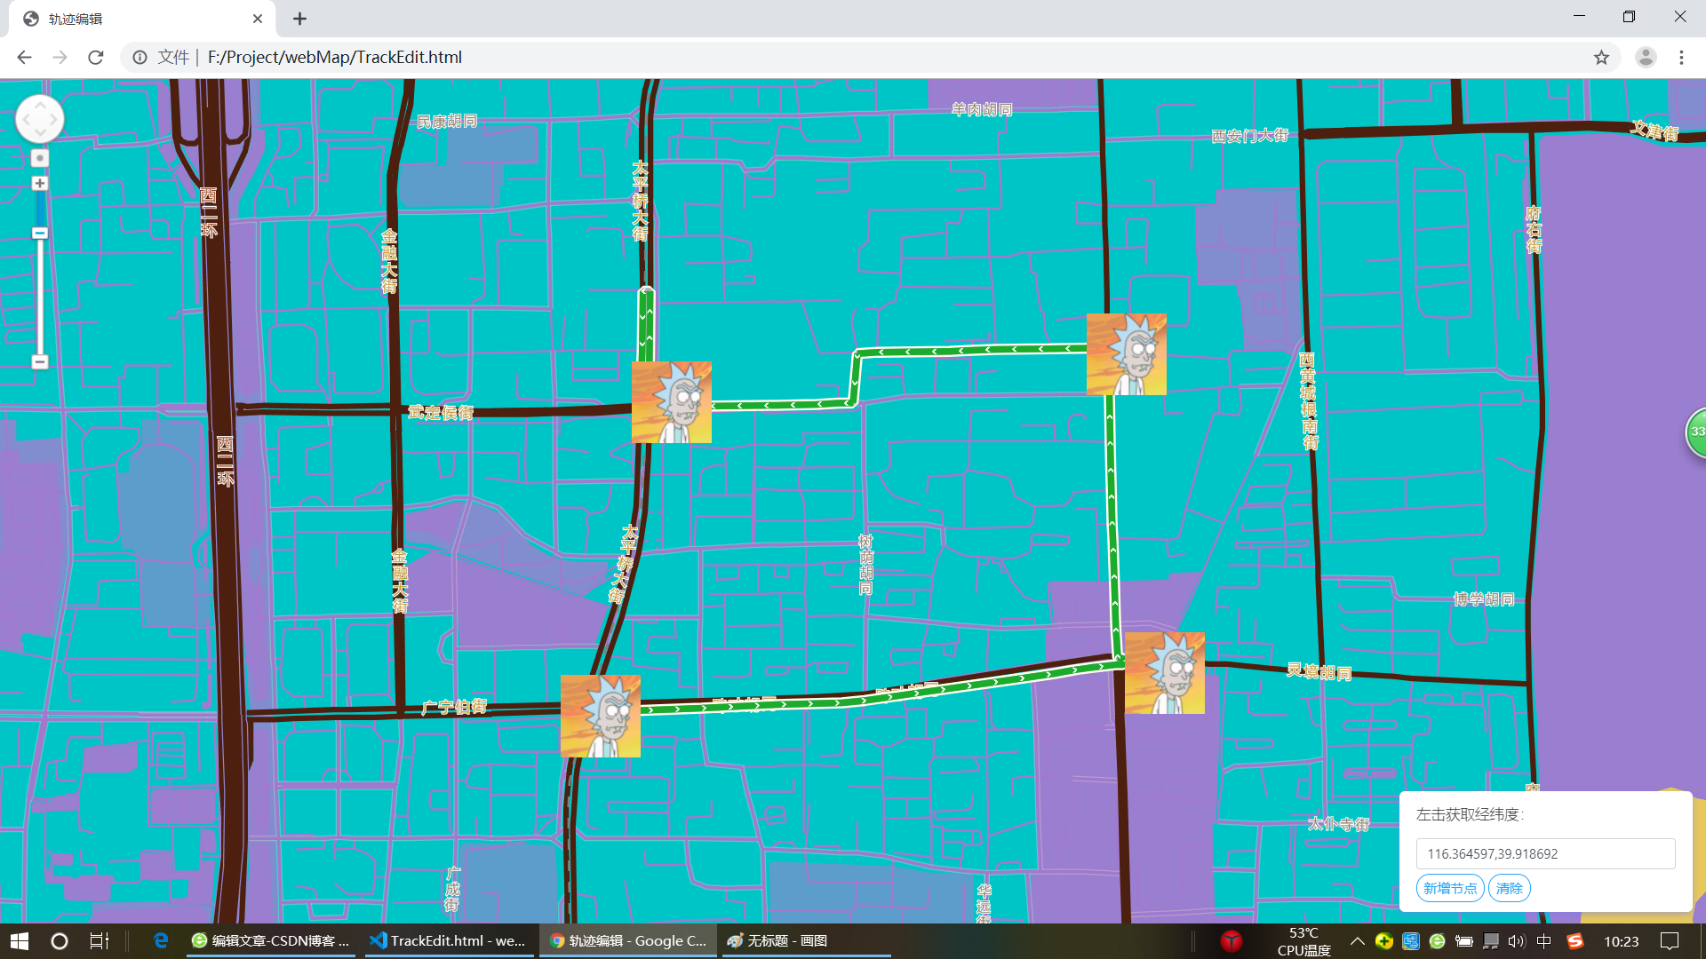
Task: Open the Chrome profile avatar
Action: tap(1646, 58)
